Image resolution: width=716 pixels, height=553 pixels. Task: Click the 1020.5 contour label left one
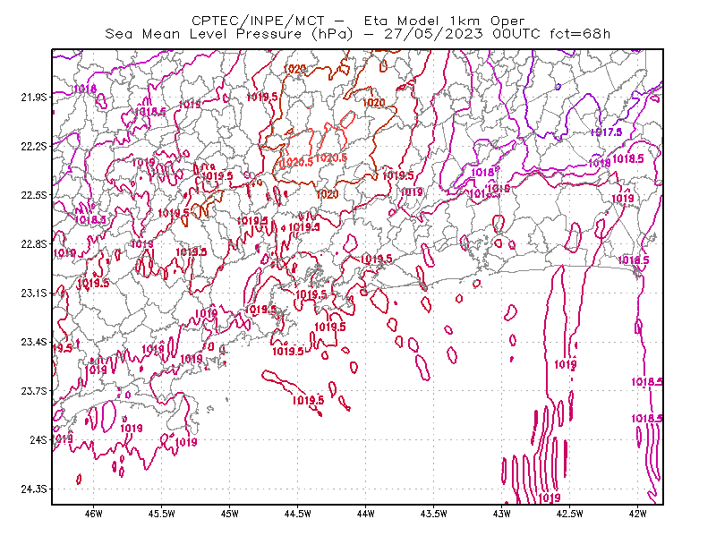tap(297, 163)
